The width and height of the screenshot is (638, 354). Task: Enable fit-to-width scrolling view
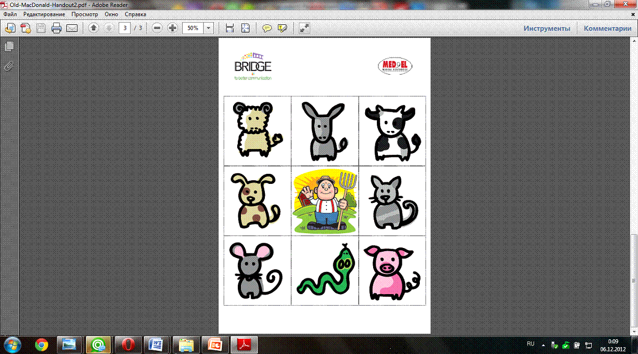point(230,28)
